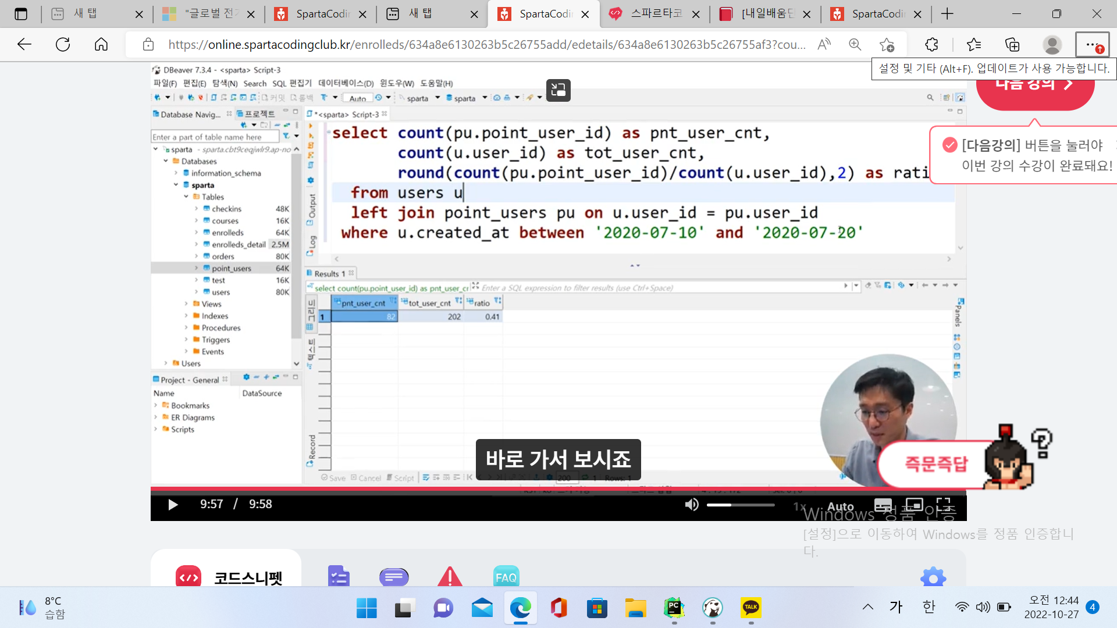Open the favorites list
This screenshot has height=628, width=1117.
click(973, 44)
